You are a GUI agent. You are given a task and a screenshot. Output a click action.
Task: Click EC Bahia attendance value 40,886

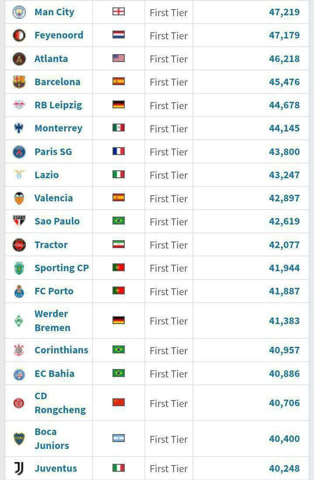coord(284,374)
